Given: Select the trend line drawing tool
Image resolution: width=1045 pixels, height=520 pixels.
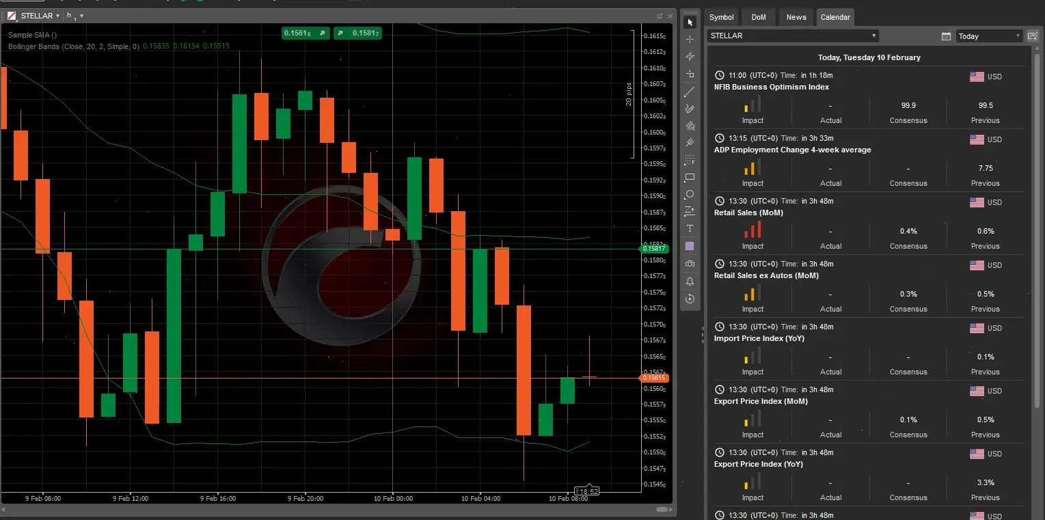Looking at the screenshot, I should 690,91.
